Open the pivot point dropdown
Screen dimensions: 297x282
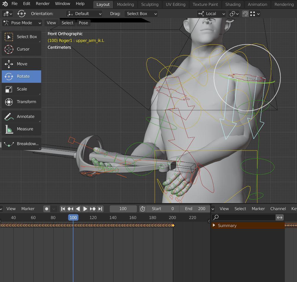point(234,14)
